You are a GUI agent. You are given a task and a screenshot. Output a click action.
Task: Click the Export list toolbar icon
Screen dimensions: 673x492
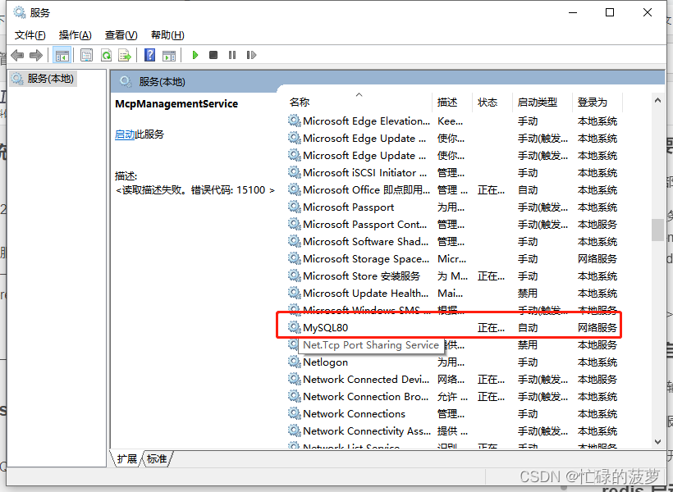125,55
